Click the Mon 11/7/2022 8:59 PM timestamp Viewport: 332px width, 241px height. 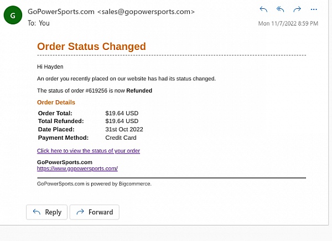288,23
